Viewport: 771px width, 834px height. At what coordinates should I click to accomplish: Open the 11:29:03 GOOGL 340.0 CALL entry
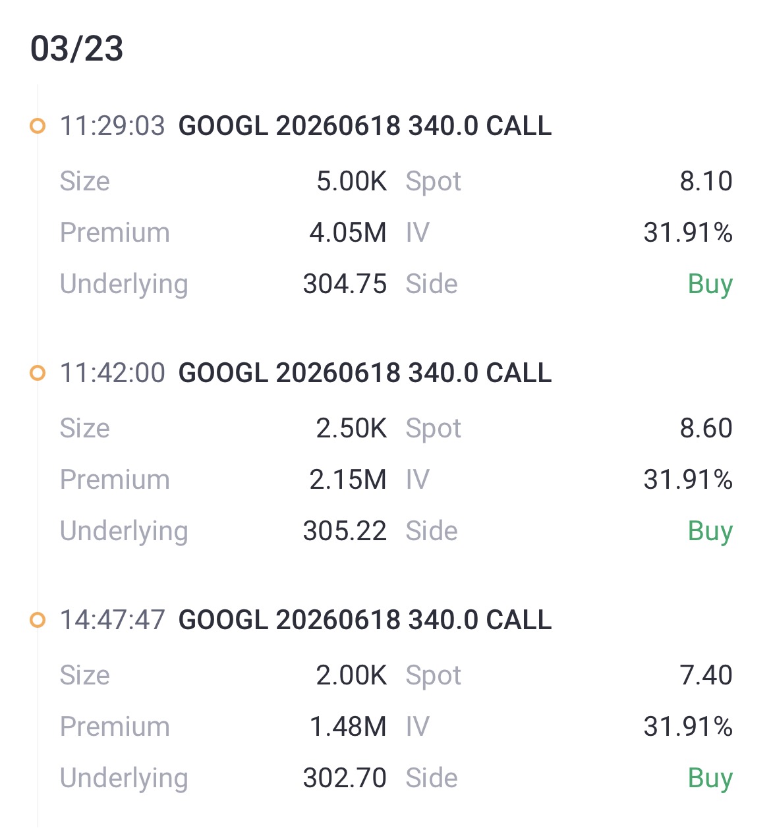click(x=364, y=125)
